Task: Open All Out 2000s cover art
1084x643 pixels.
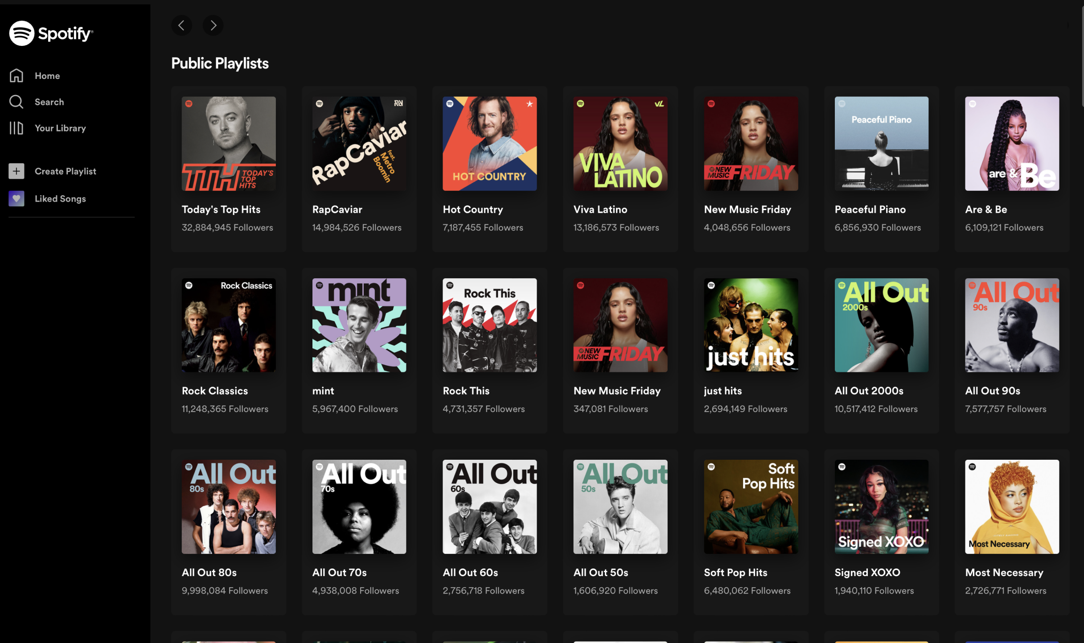Action: [882, 325]
